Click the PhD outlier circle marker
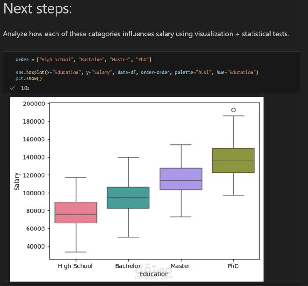The width and height of the screenshot is (308, 286). (233, 110)
